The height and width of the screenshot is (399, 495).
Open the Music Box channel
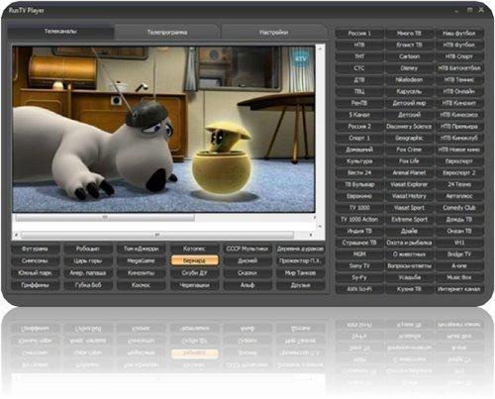pyautogui.click(x=459, y=277)
